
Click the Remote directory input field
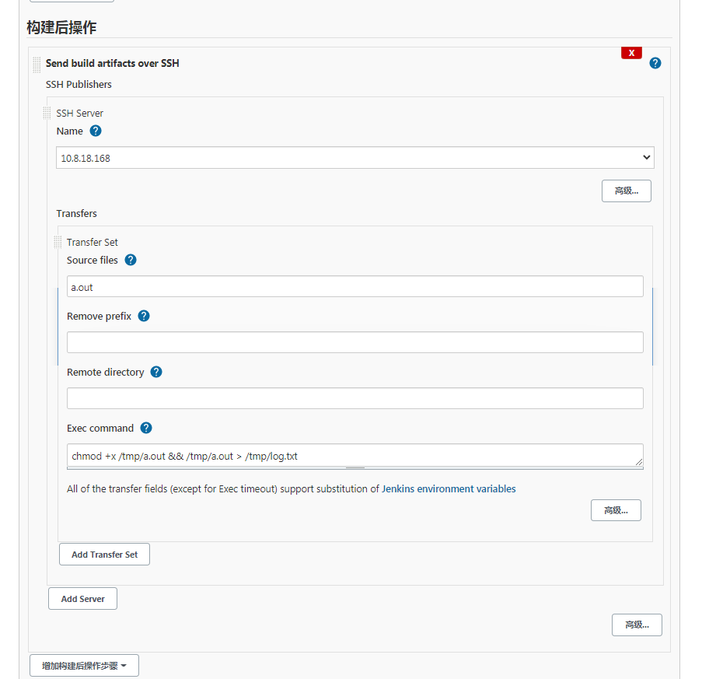[x=355, y=398]
